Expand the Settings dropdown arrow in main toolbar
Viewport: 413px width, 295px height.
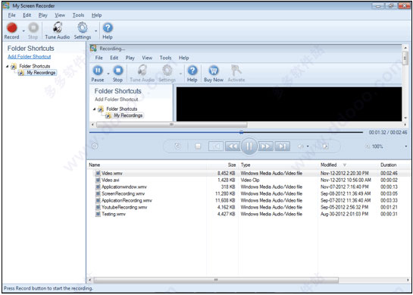click(96, 31)
